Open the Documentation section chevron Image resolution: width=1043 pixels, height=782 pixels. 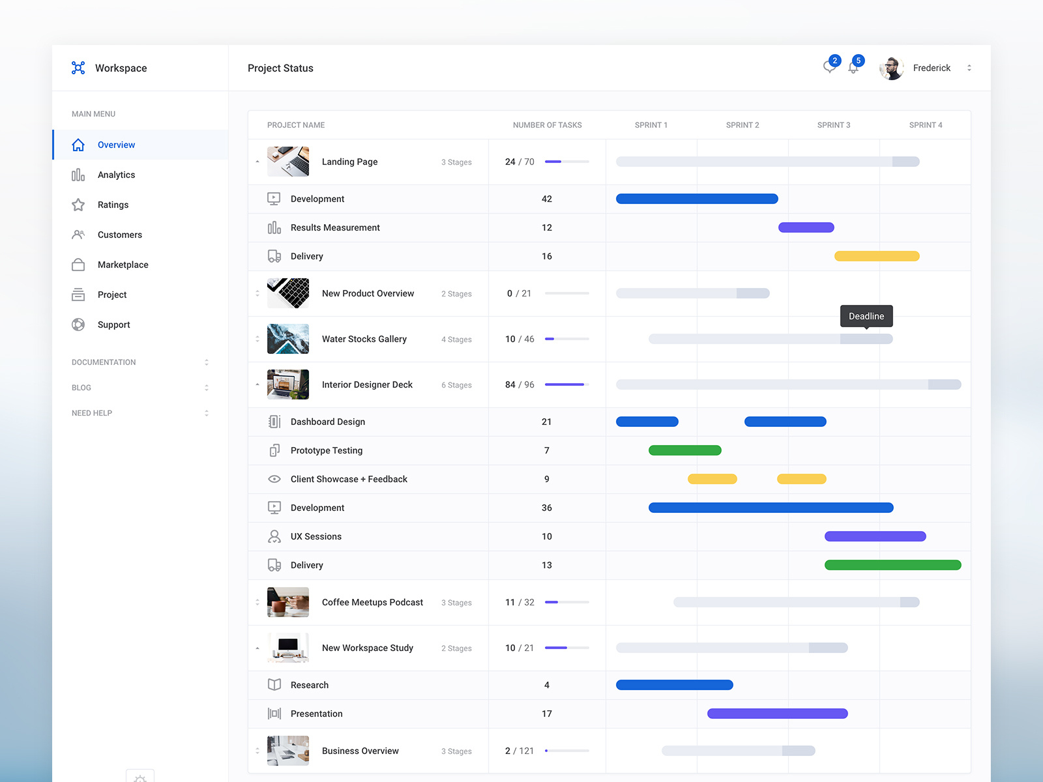[x=206, y=362]
